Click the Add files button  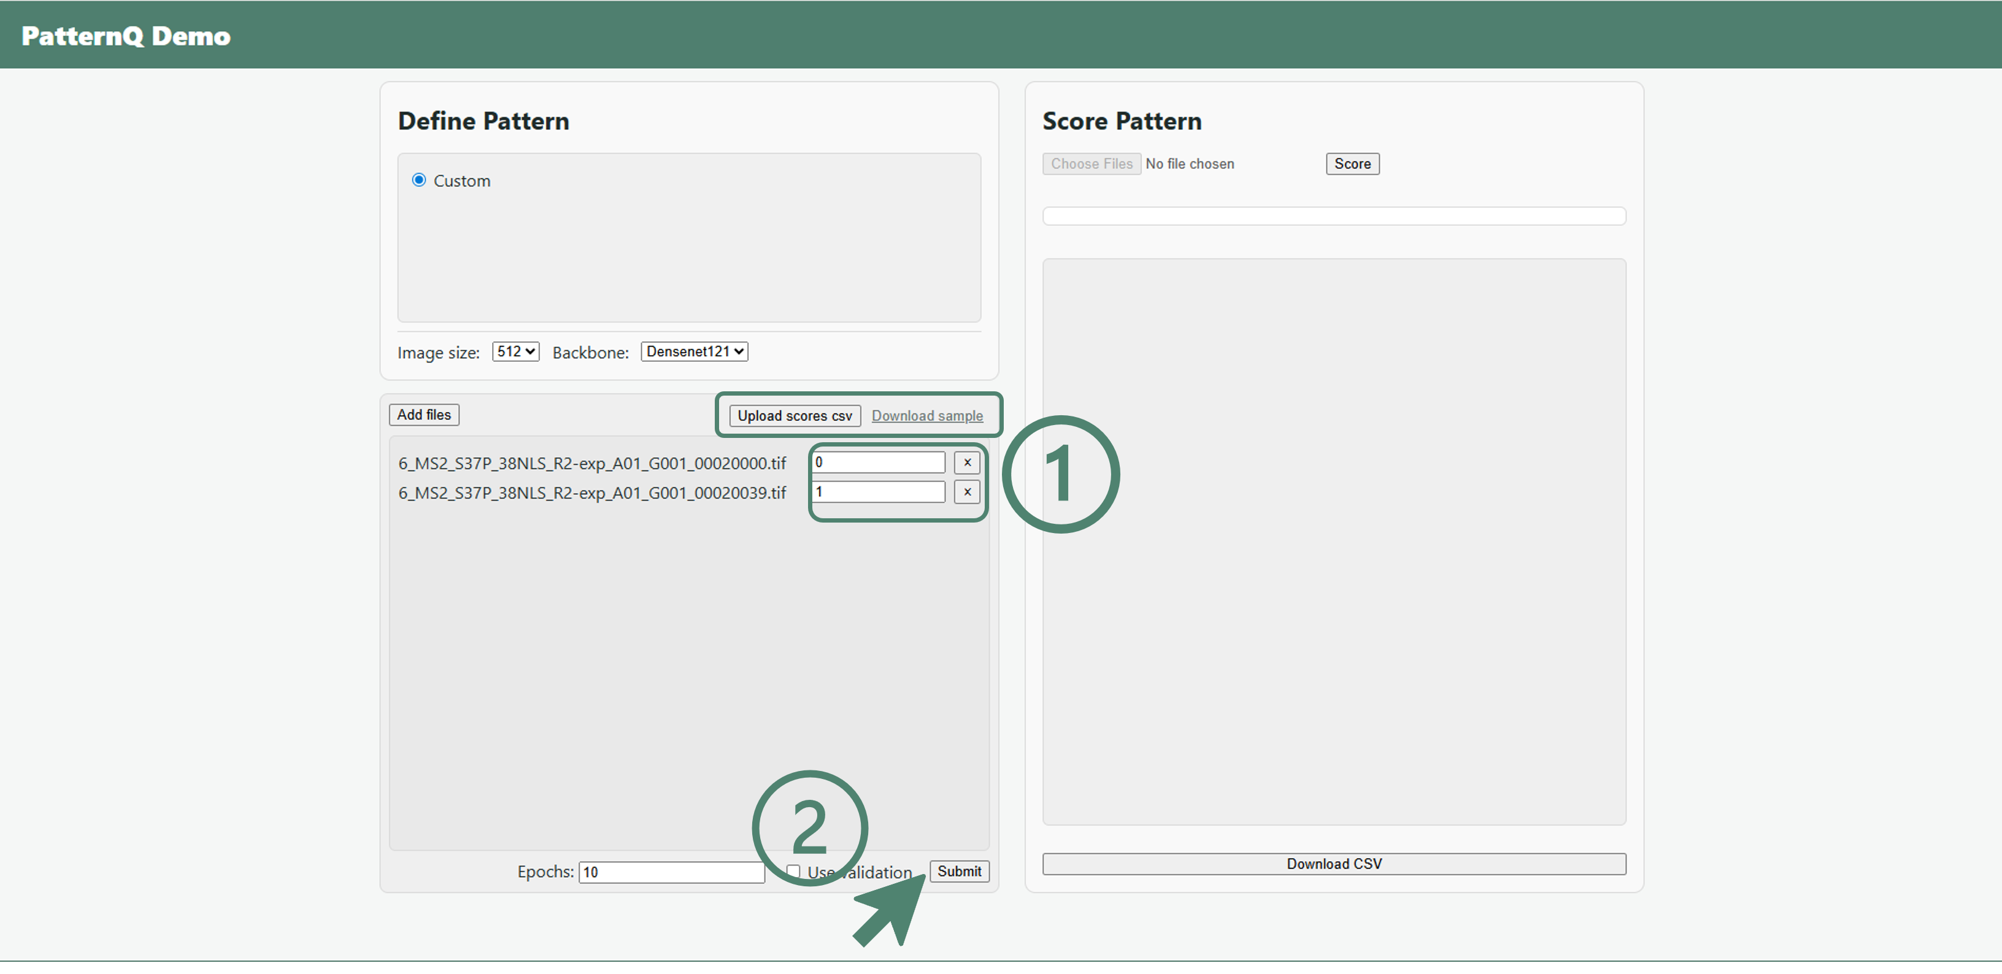point(423,415)
